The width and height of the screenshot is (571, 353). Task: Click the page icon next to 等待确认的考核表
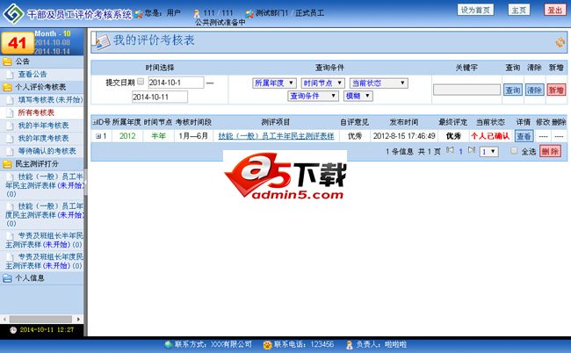[x=11, y=151]
